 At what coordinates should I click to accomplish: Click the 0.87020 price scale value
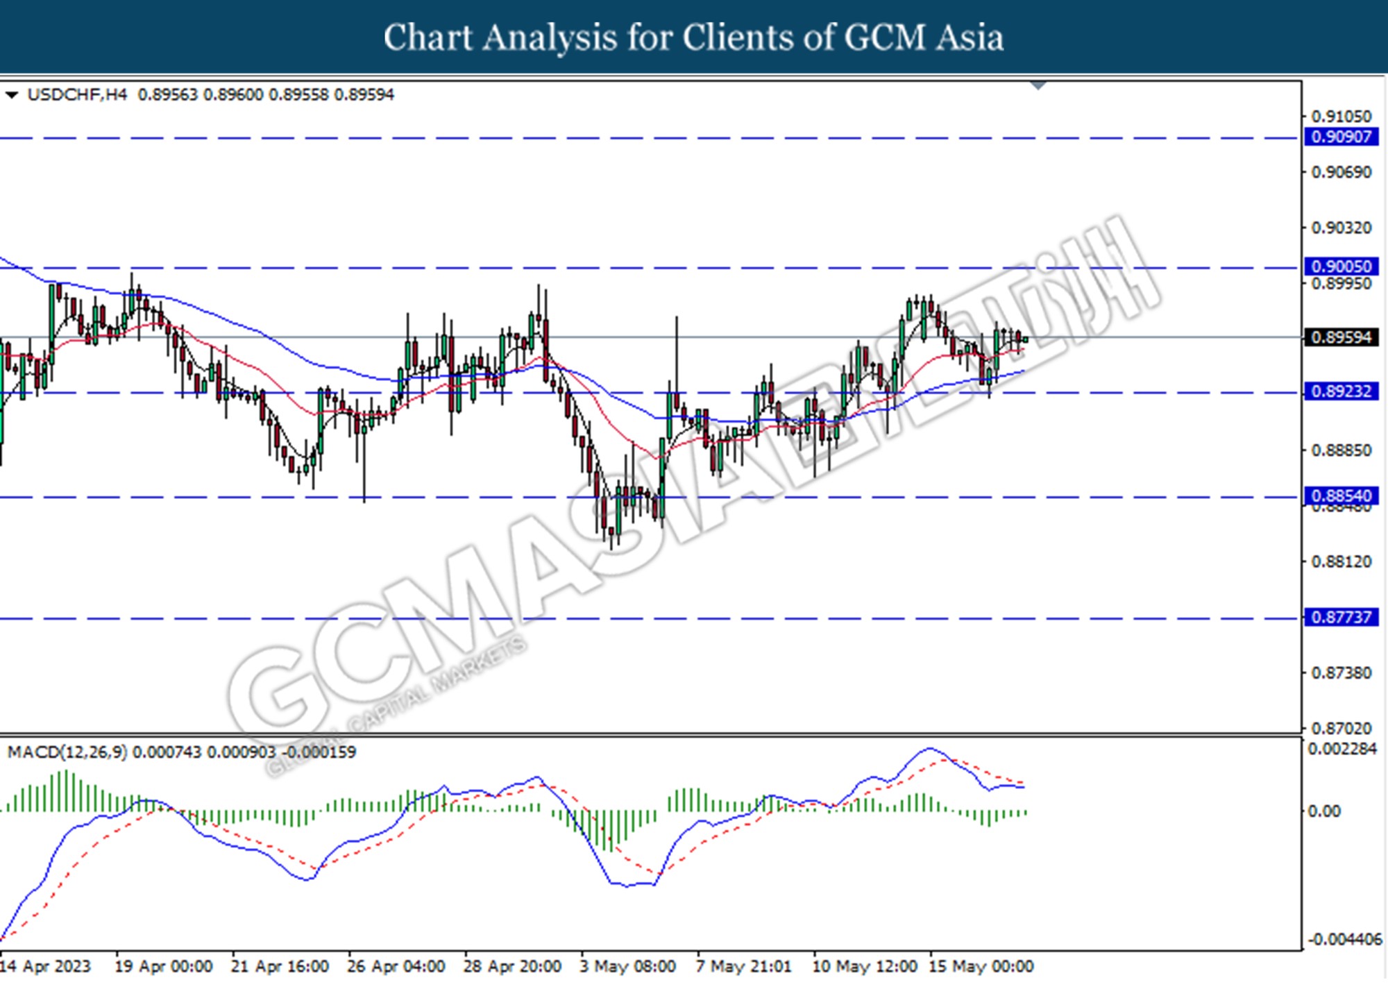(x=1342, y=728)
